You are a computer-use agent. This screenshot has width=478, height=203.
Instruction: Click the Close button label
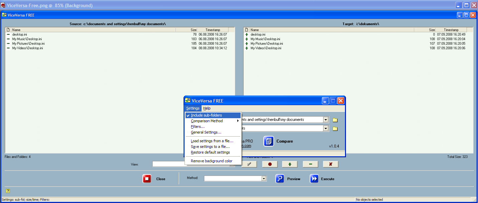tap(161, 179)
